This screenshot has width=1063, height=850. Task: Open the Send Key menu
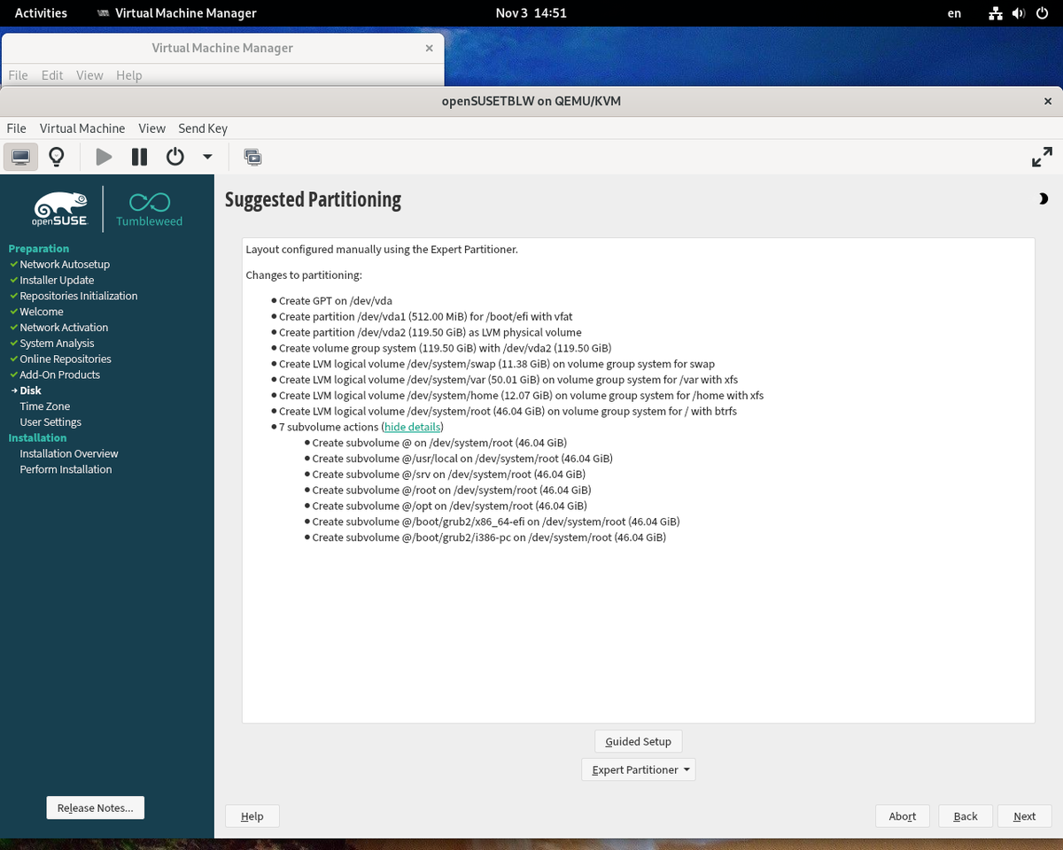202,127
